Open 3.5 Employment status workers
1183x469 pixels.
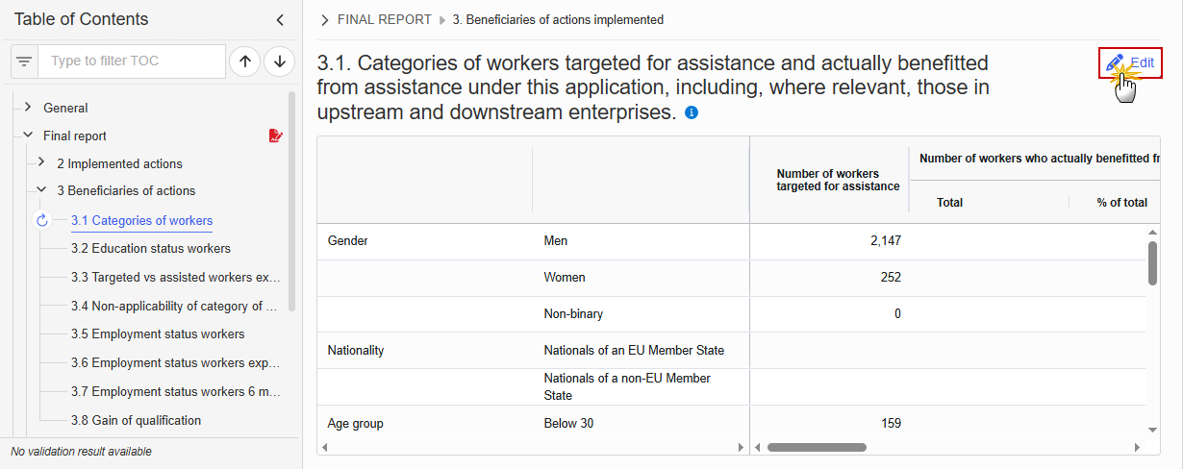[158, 334]
